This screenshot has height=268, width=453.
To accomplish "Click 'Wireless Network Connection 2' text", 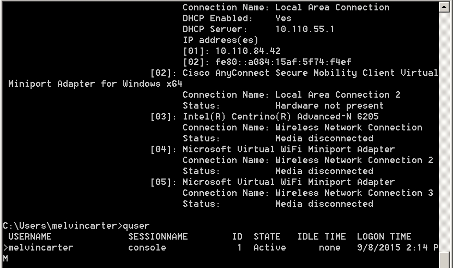I will pyautogui.click(x=354, y=160).
